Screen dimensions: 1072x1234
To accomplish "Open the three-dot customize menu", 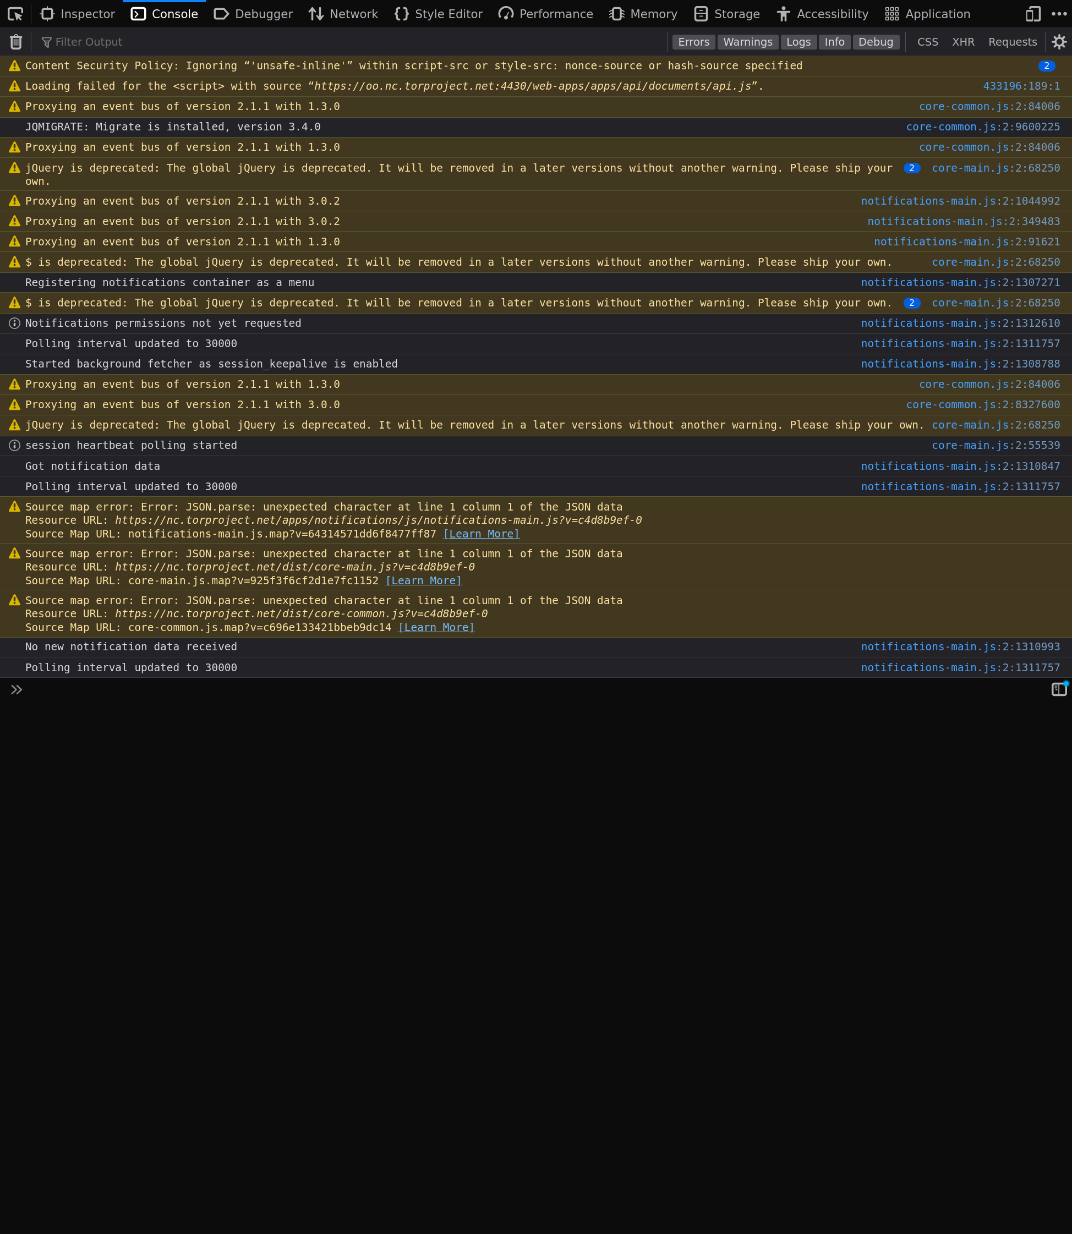I will click(1059, 14).
